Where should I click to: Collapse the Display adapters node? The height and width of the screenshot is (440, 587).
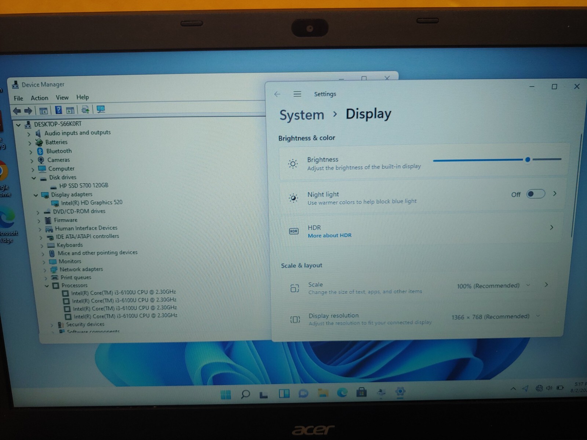click(36, 195)
